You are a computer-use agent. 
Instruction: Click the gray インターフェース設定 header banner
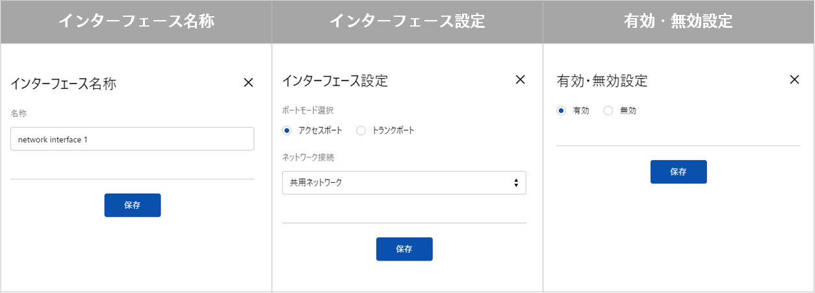(x=407, y=21)
